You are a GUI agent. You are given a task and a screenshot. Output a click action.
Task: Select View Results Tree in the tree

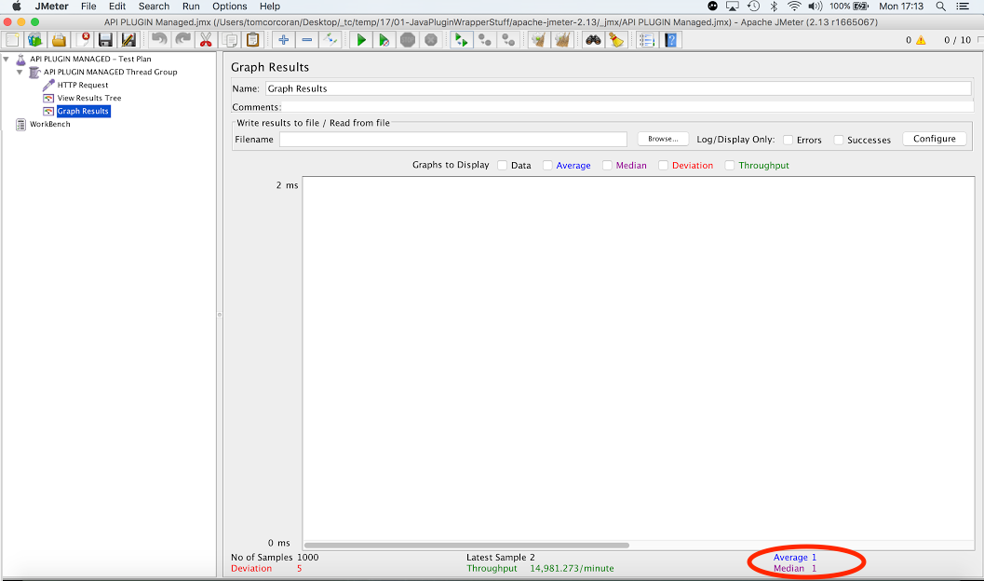click(88, 98)
